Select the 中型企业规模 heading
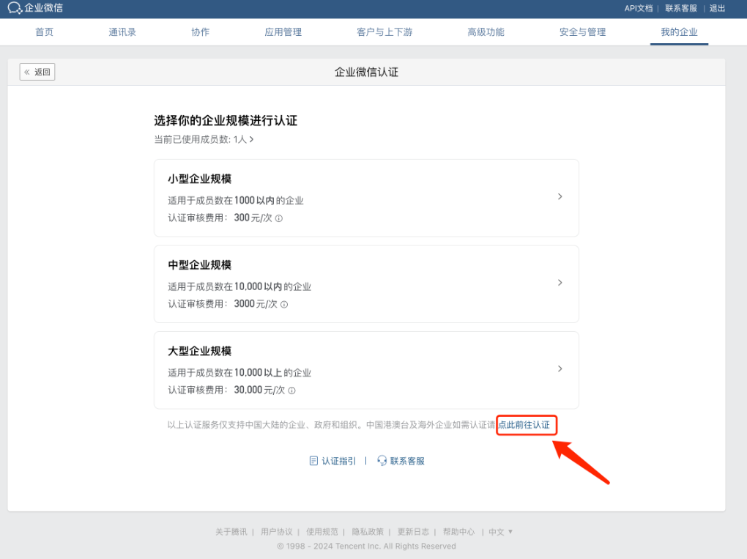The image size is (747, 559). (x=200, y=265)
